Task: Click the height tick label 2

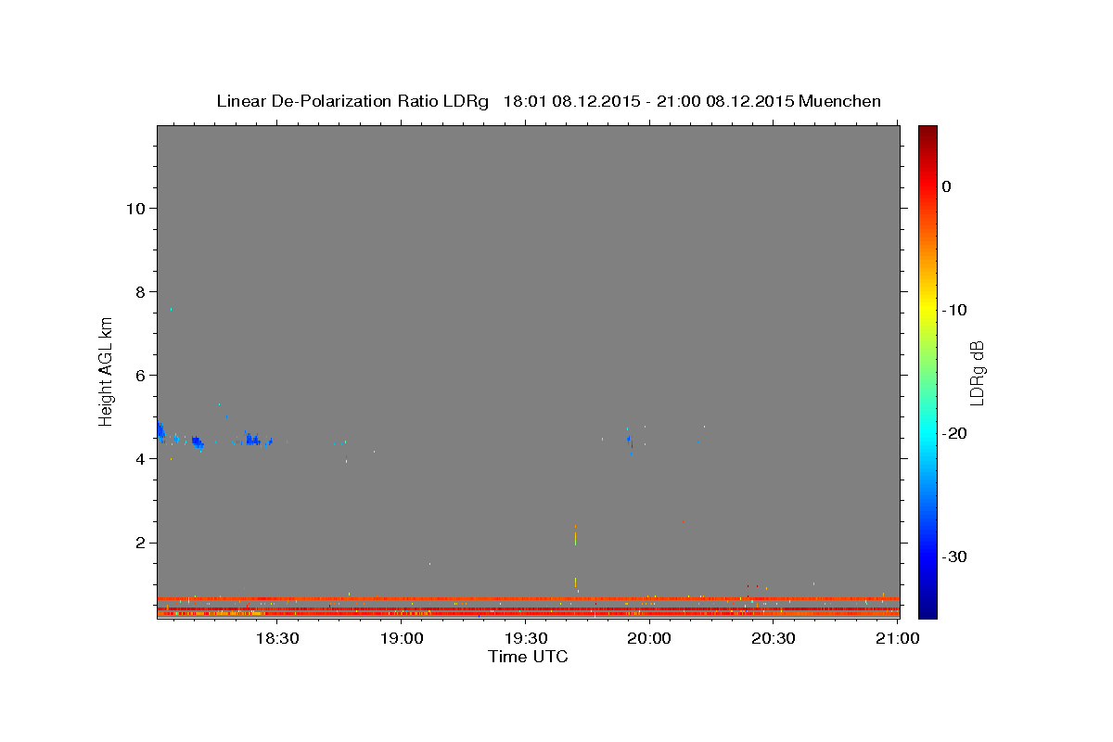Action: [138, 543]
